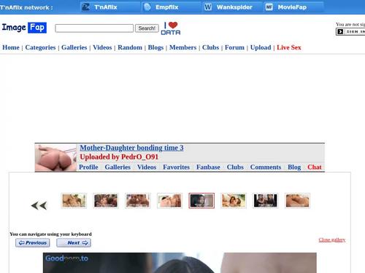The image size is (365, 273).
Task: Open the Blogs navigation link
Action: tap(155, 47)
